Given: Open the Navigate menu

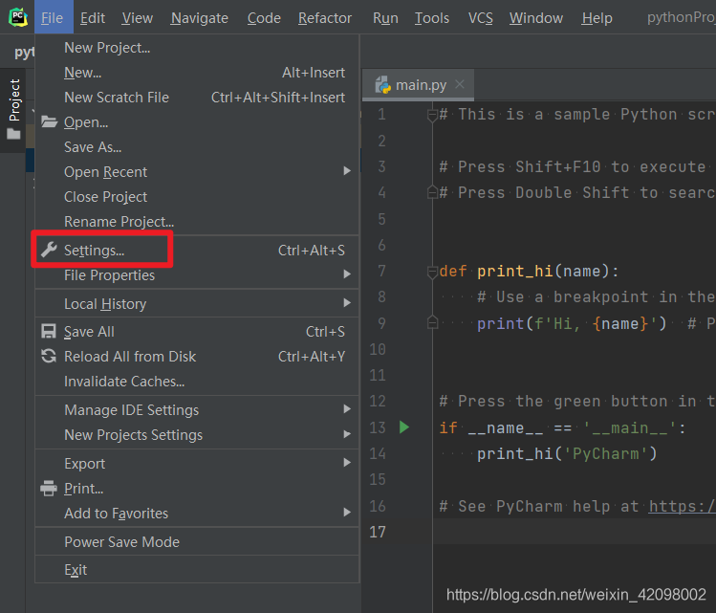Looking at the screenshot, I should pos(199,18).
